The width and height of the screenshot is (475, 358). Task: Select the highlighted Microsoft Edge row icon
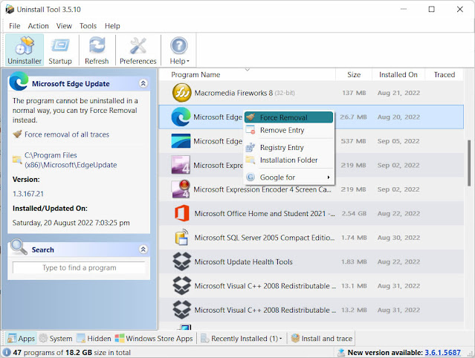[181, 117]
